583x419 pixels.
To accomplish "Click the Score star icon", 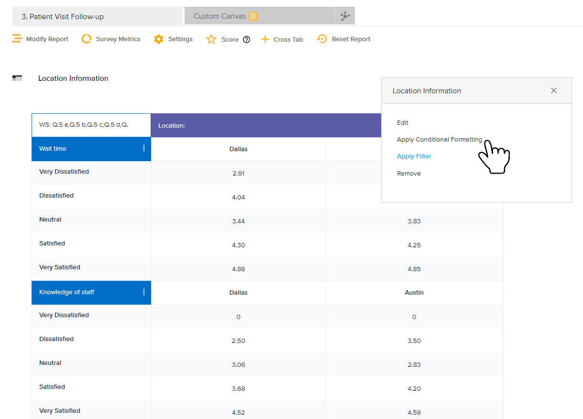I will pos(211,40).
